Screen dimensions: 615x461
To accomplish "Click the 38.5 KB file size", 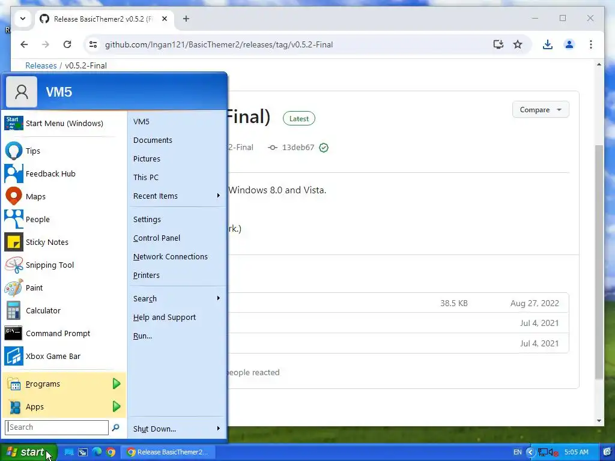I will [454, 303].
